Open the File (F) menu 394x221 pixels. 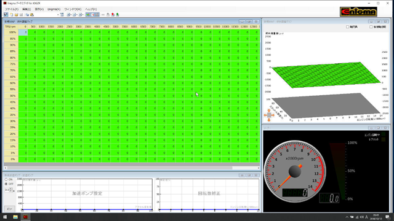click(x=12, y=9)
